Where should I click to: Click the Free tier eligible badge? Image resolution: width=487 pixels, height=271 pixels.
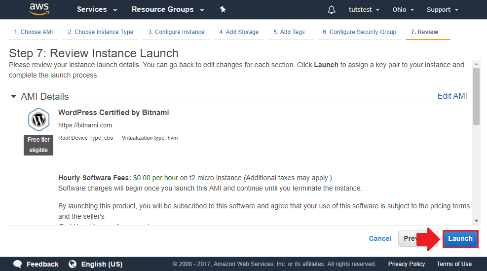click(x=38, y=145)
